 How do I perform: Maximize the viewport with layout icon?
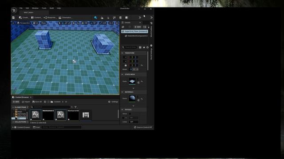point(117,23)
